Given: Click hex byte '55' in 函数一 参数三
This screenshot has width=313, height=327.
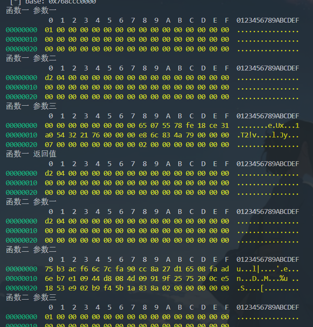Looking at the screenshot, I should pyautogui.click(x=166, y=126).
